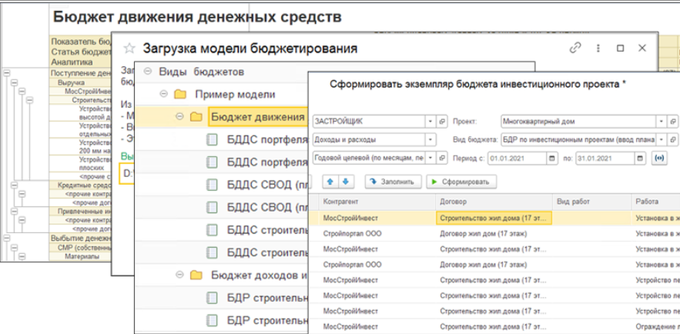Open calendar for Период с date
680x334 pixels.
pos(551,158)
